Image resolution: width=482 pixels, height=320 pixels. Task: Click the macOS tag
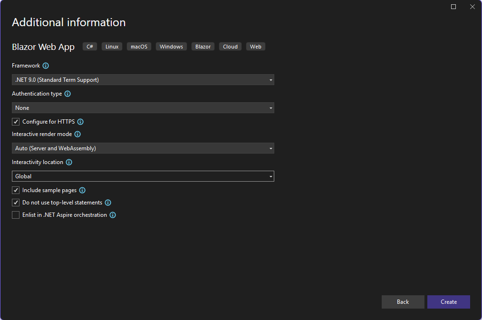tap(139, 47)
